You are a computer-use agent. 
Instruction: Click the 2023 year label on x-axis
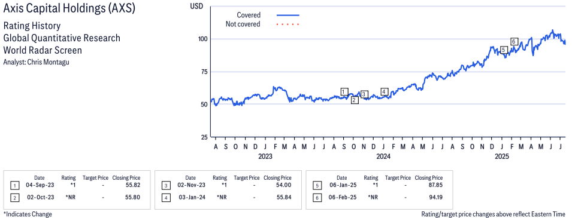click(x=265, y=157)
